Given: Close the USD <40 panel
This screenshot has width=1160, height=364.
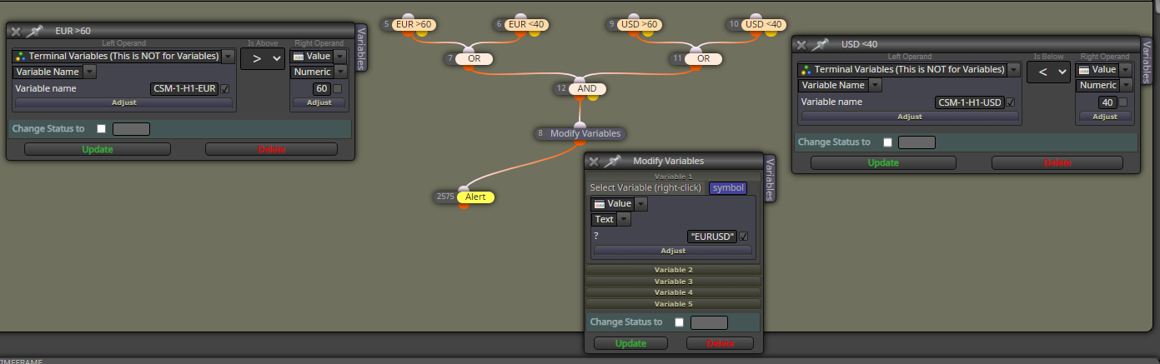Looking at the screenshot, I should 801,45.
